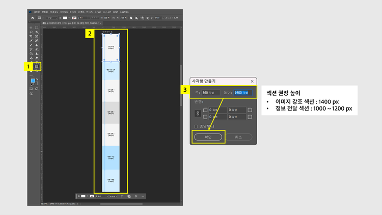Image resolution: width=382 pixels, height=215 pixels.
Task: Toggle align edges checkbox in options bar
Action: tap(164, 18)
